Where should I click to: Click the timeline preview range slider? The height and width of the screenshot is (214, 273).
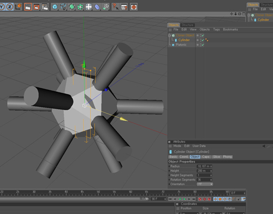point(74,199)
